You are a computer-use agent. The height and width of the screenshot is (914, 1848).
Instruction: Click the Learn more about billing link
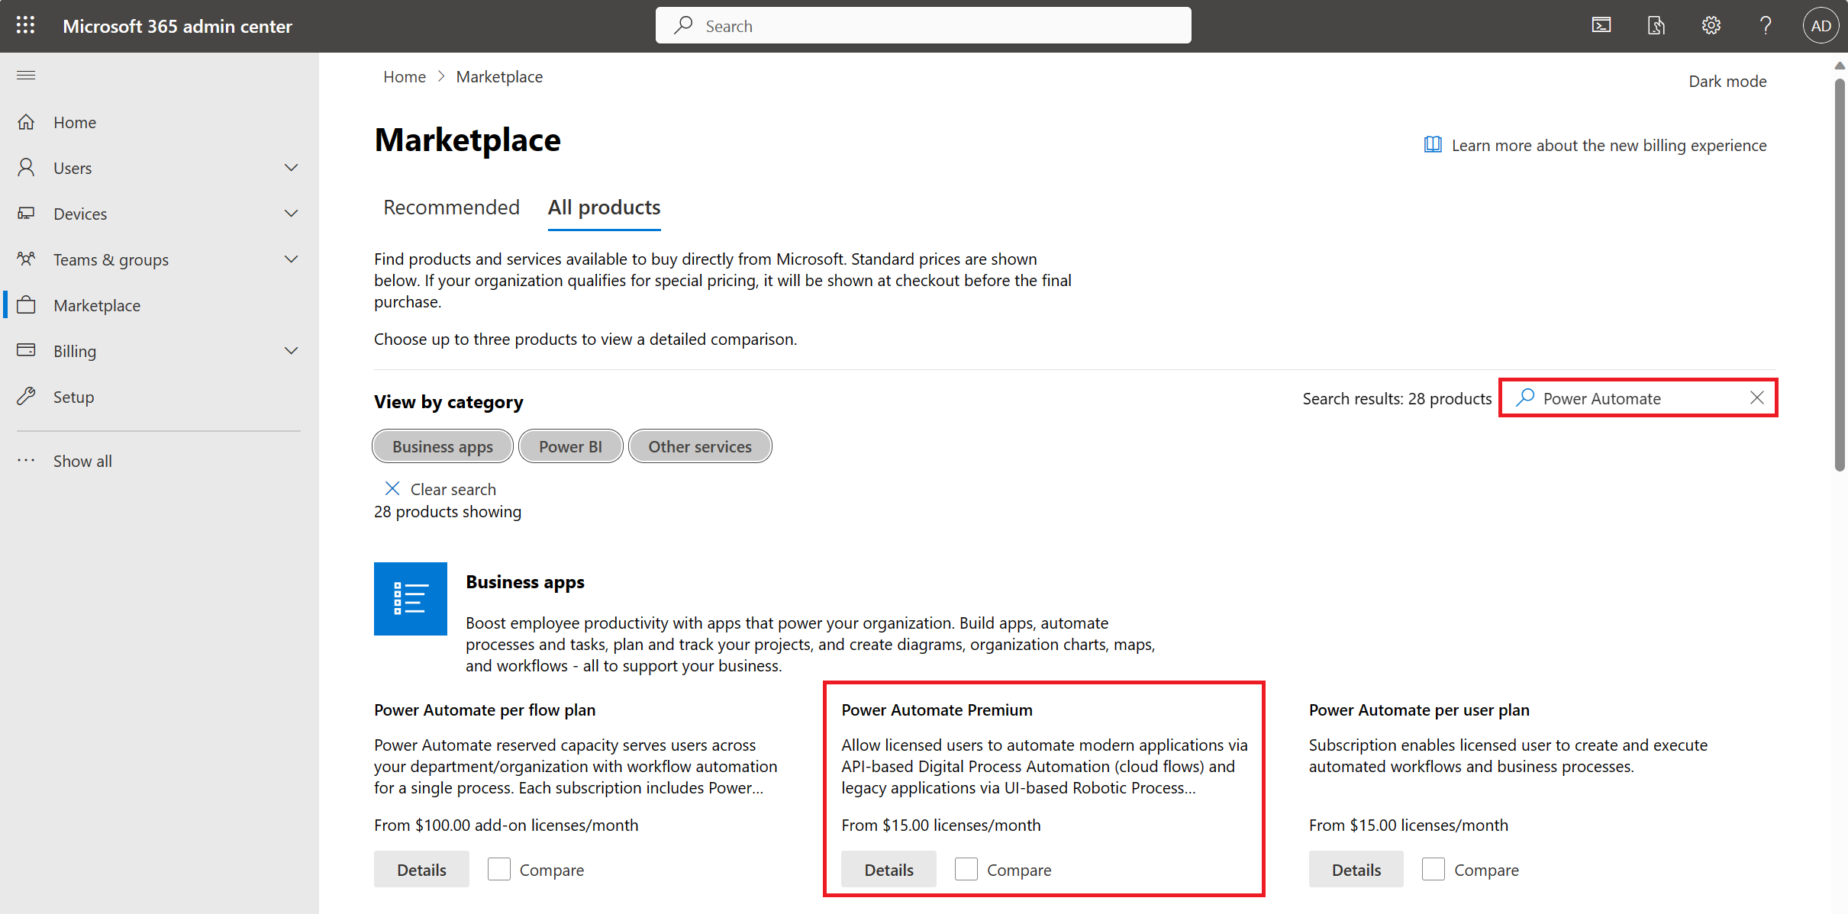pos(1609,143)
